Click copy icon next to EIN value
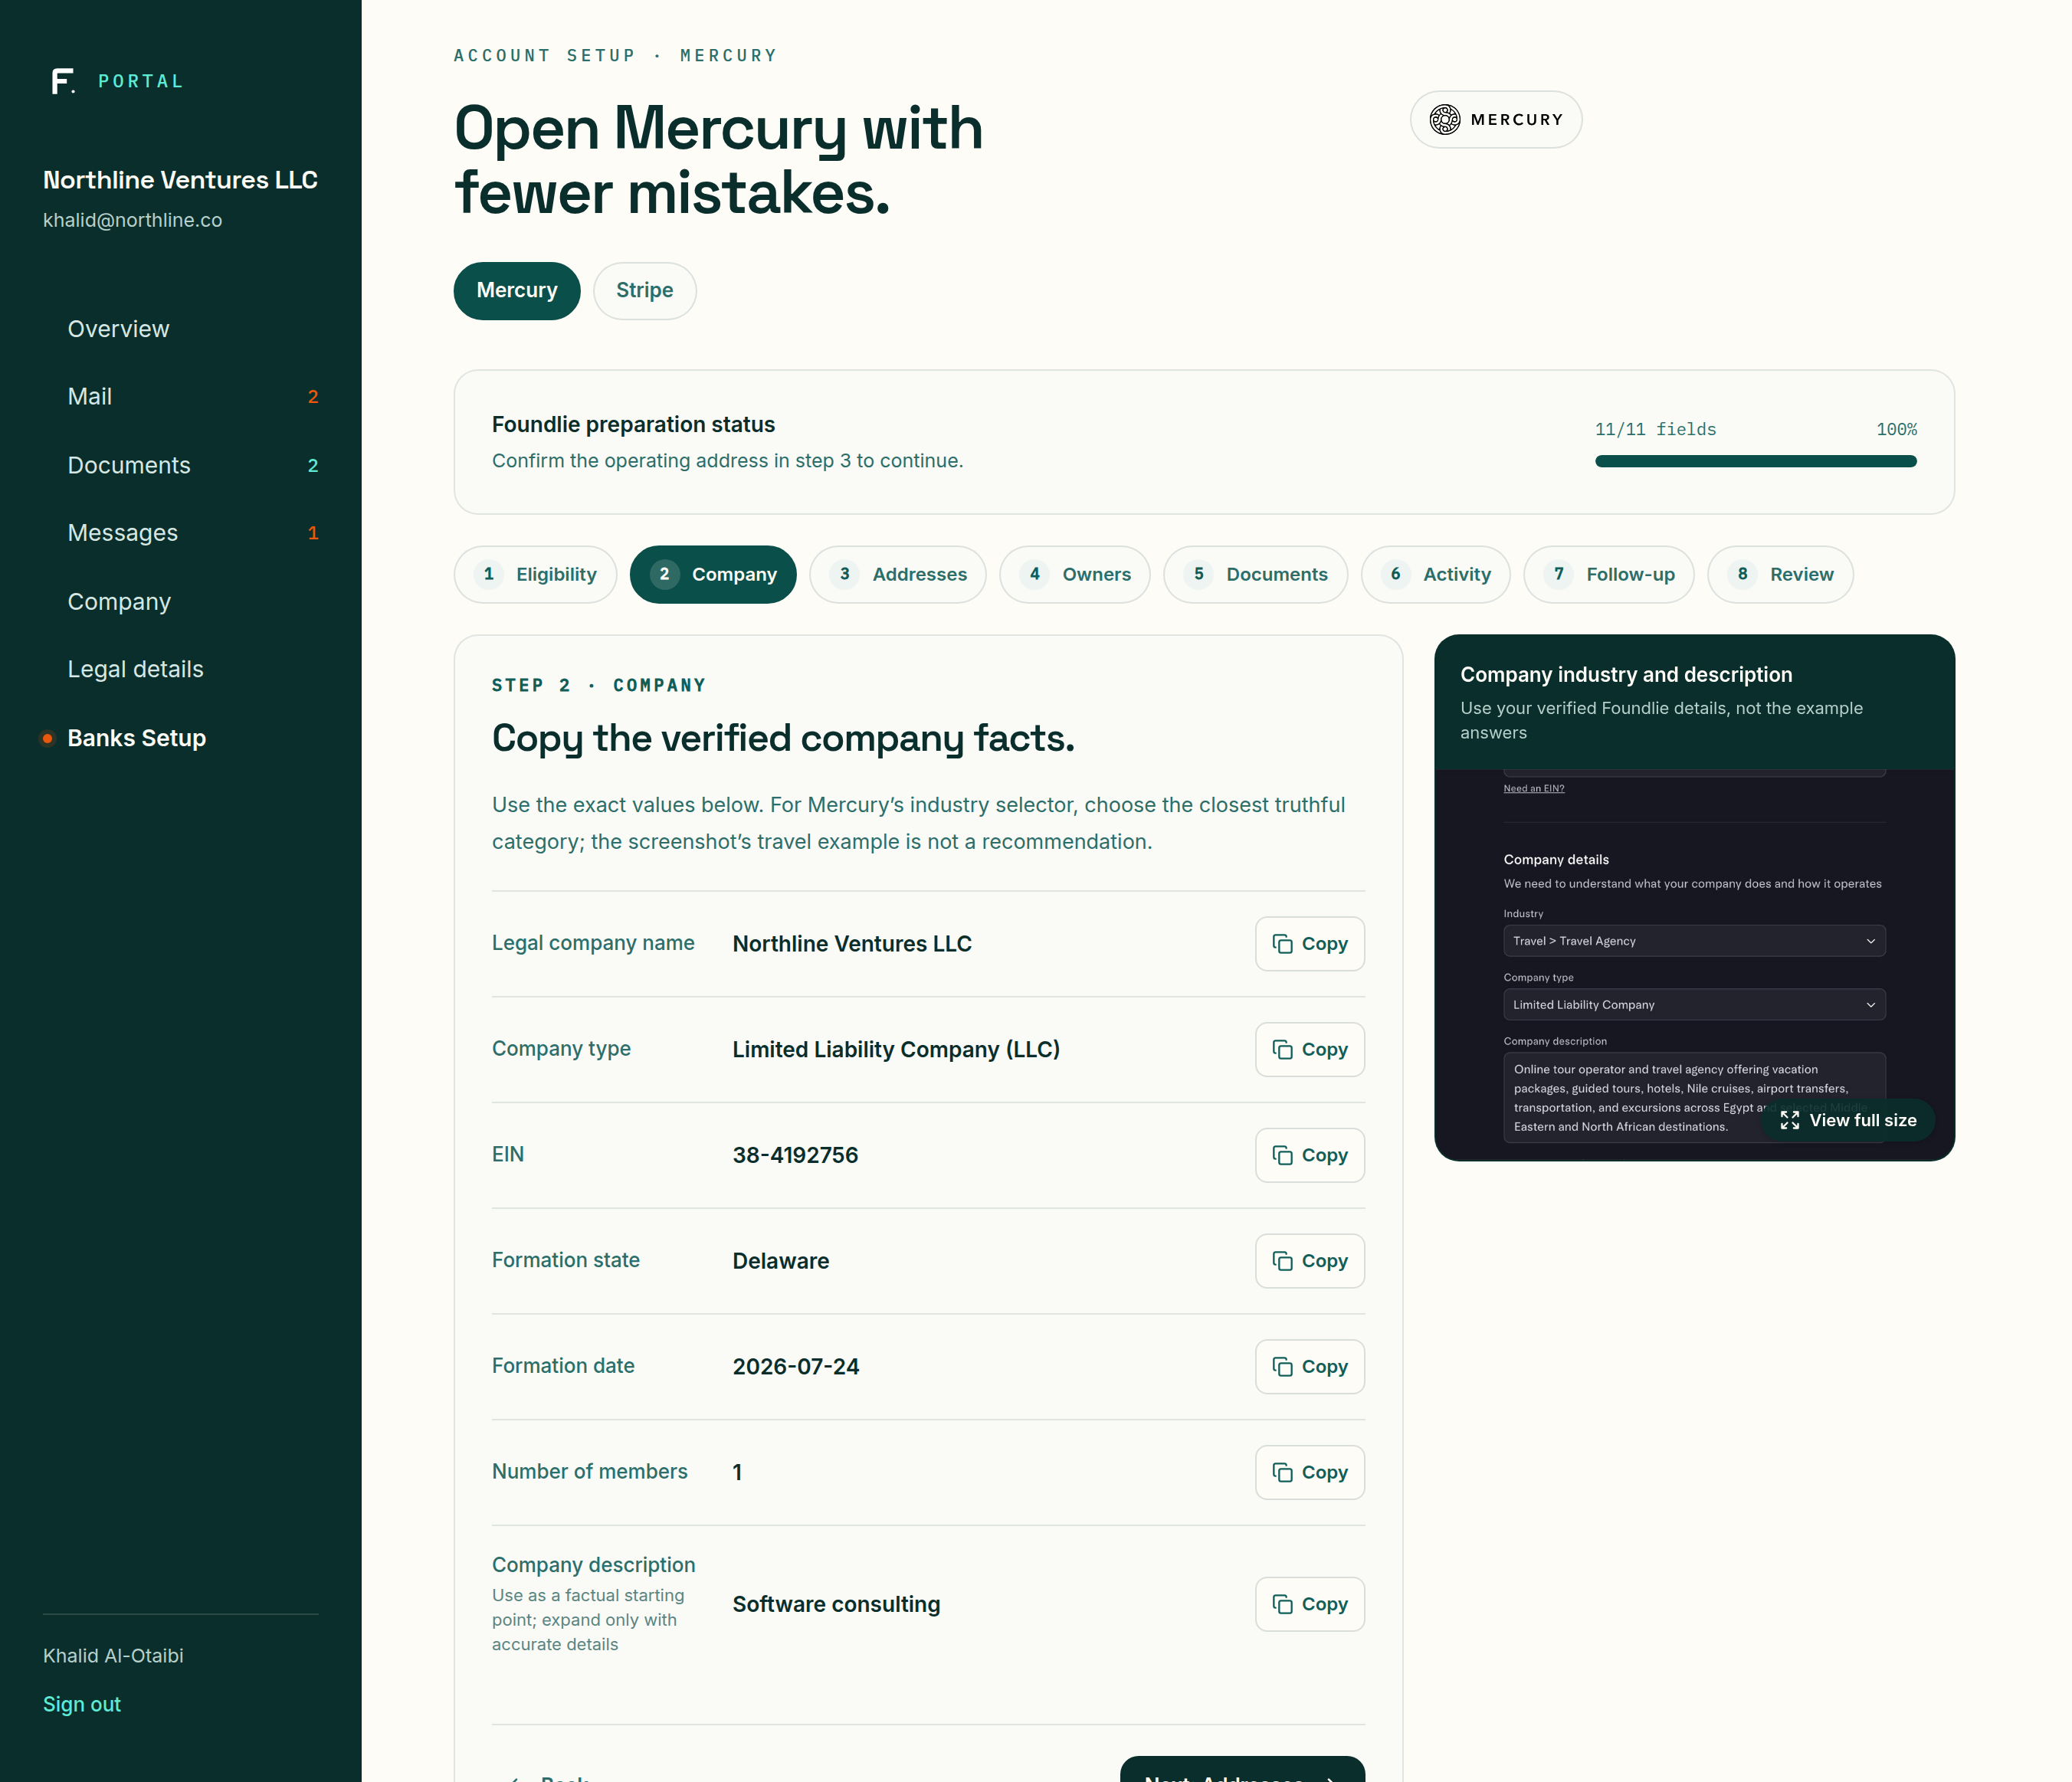2072x1782 pixels. [1282, 1155]
